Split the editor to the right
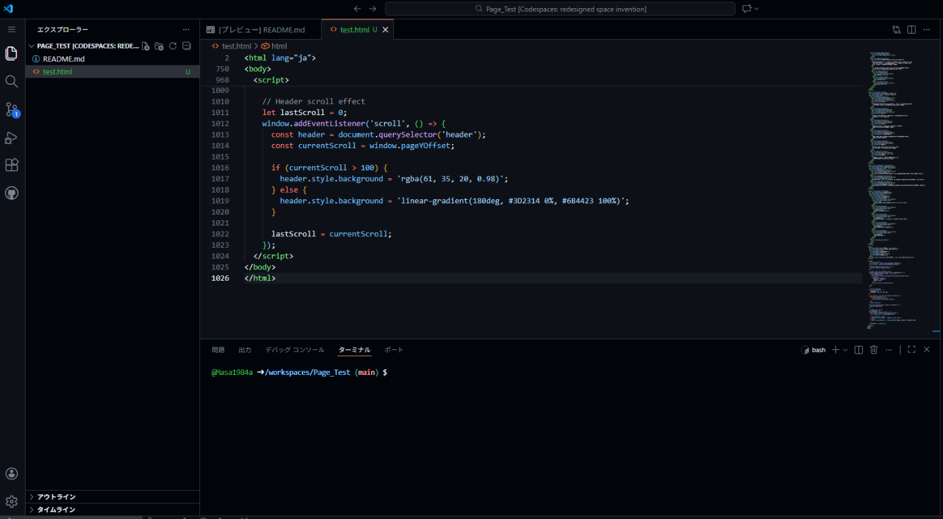This screenshot has width=943, height=519. tap(911, 30)
